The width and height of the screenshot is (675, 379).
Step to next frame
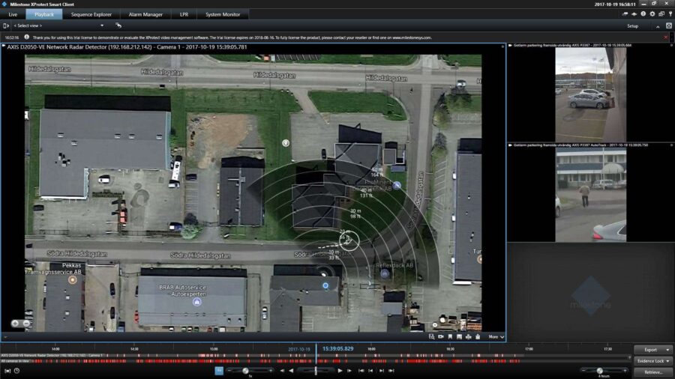point(349,371)
